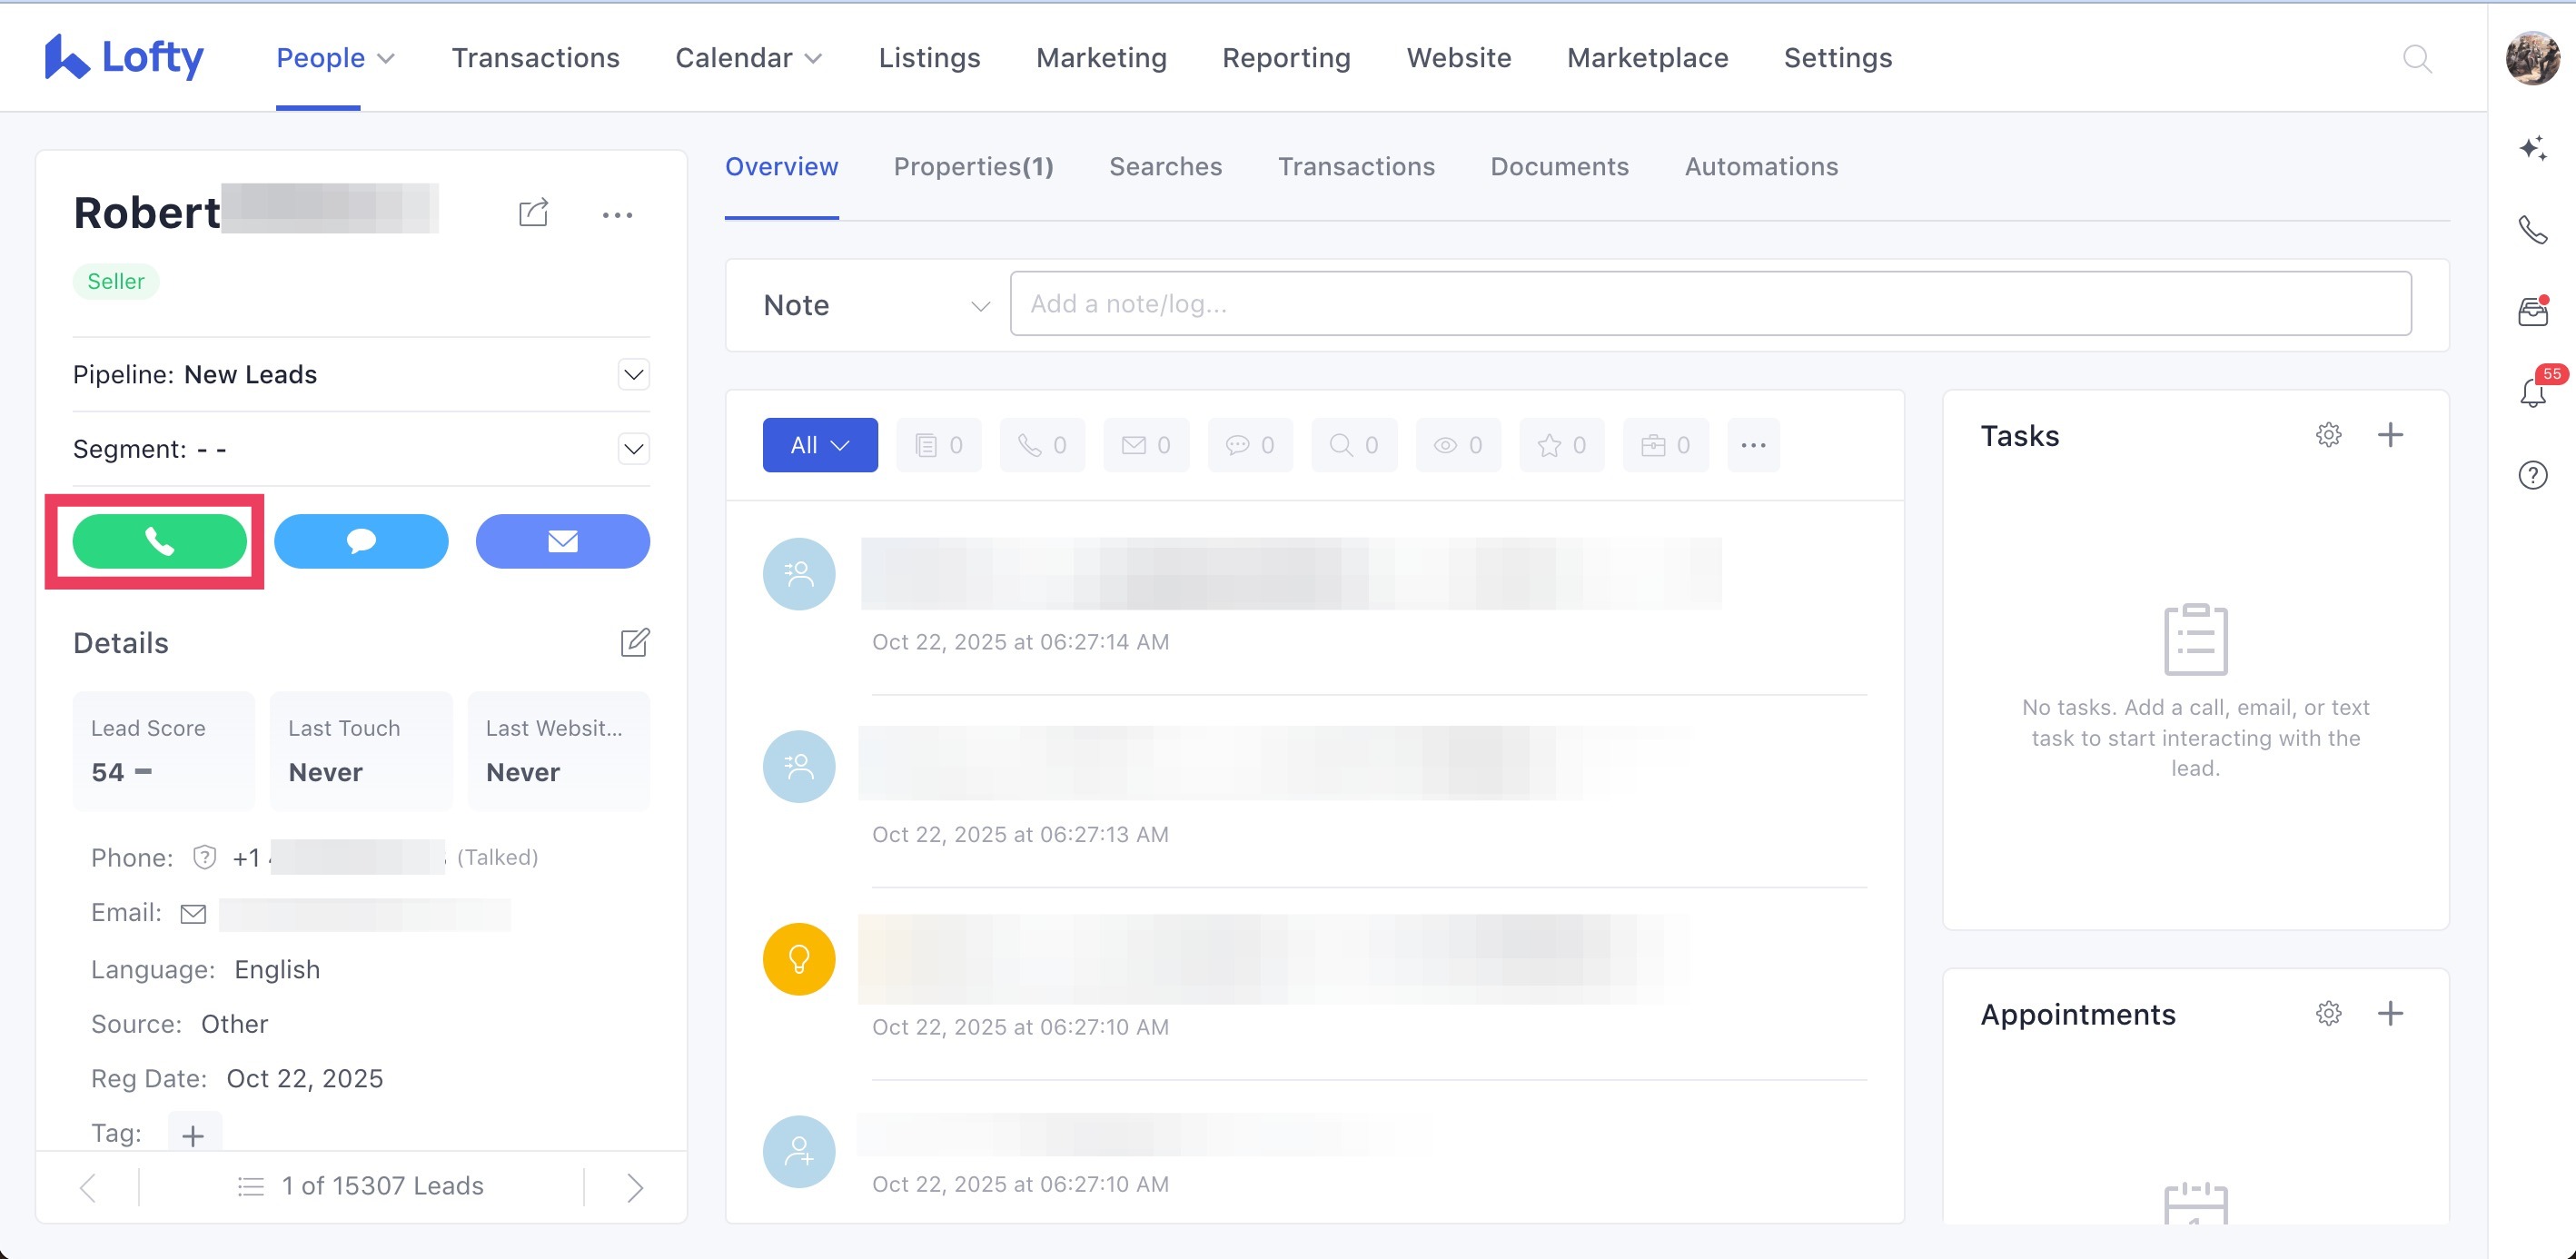This screenshot has height=1259, width=2576.
Task: Expand the Pipeline New Leads dropdown
Action: [633, 374]
